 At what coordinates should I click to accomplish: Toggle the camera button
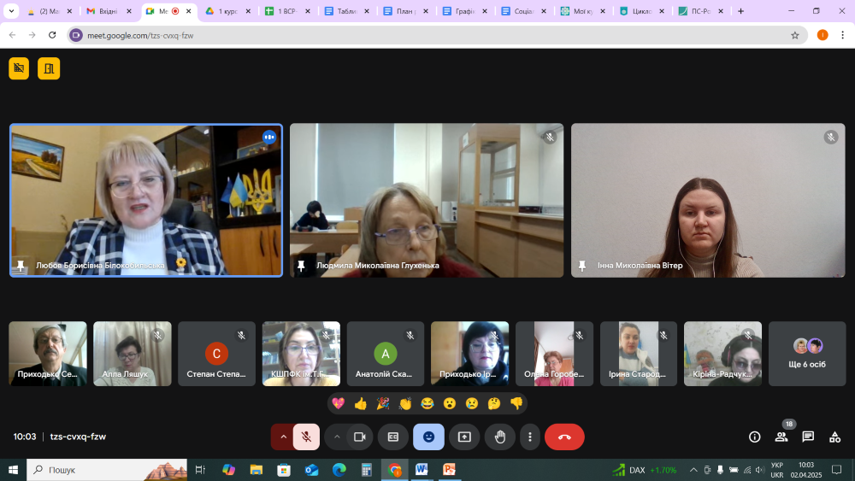[x=359, y=437]
